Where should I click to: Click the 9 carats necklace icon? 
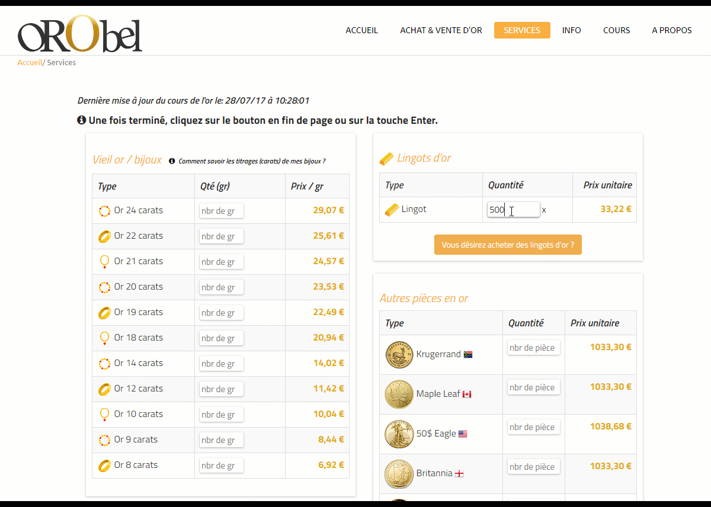104,440
